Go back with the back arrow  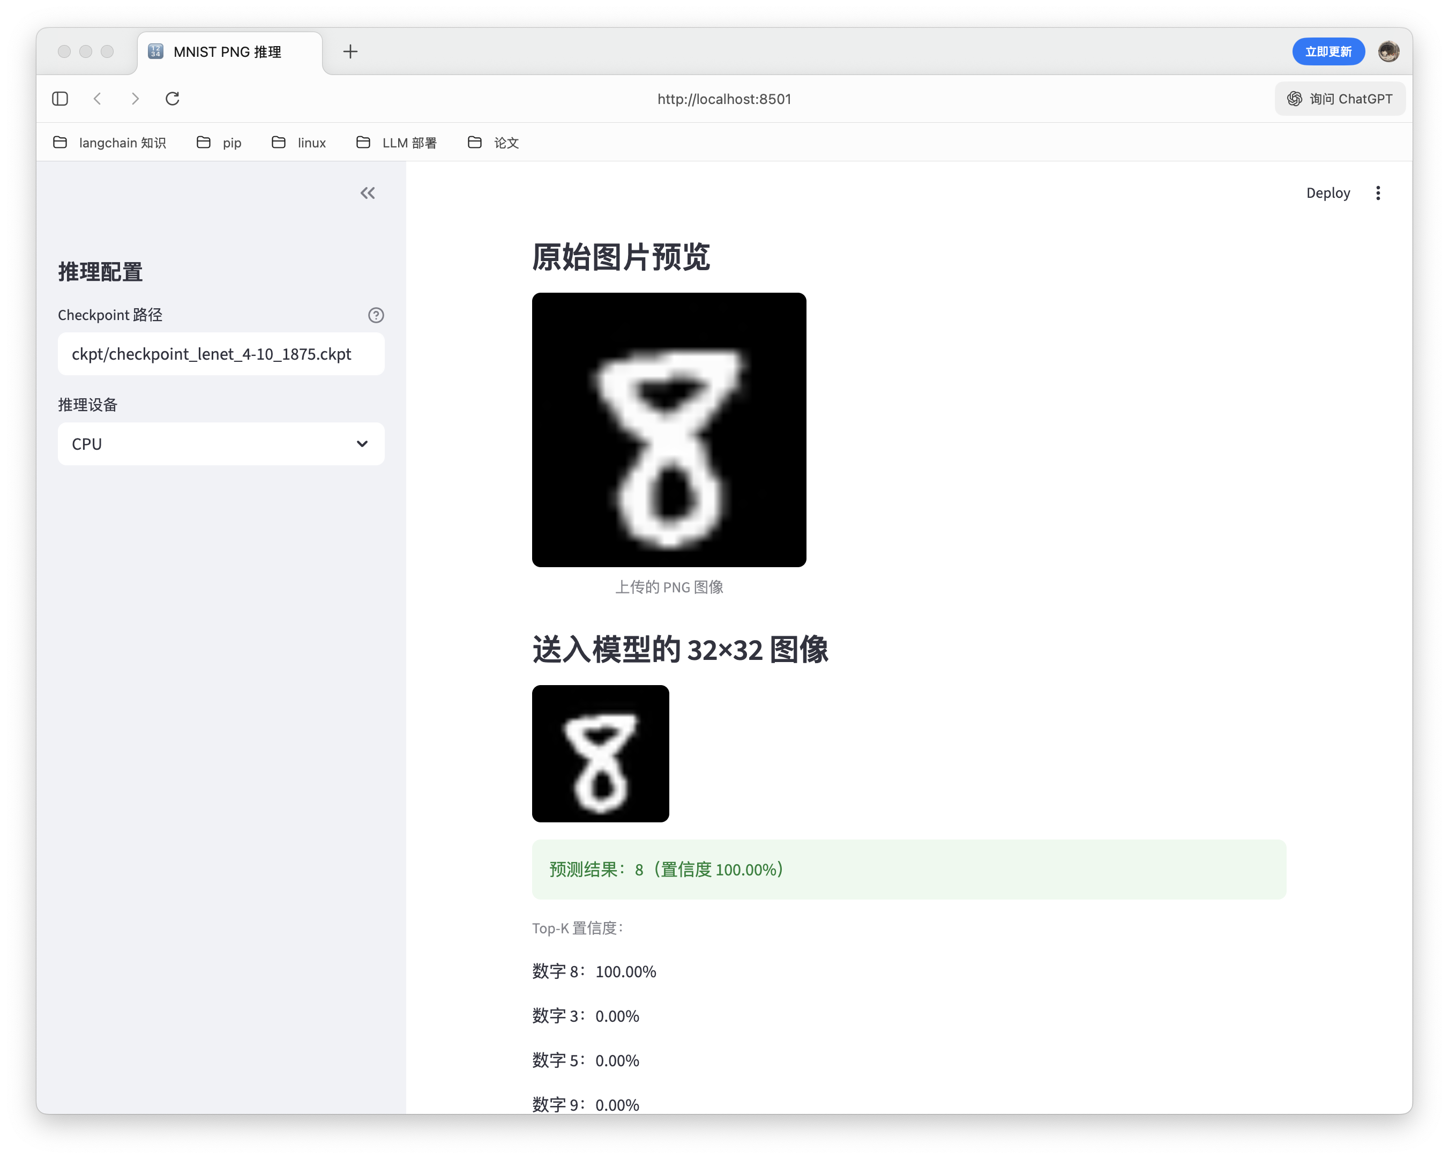point(98,99)
